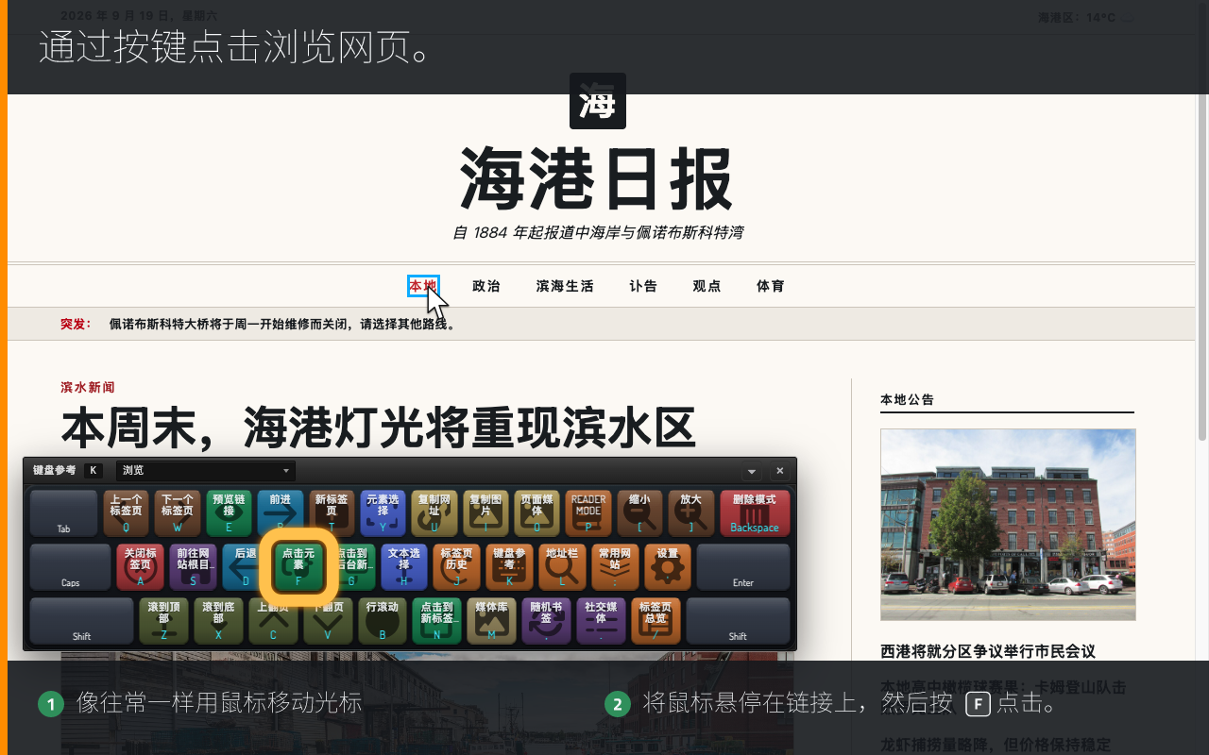Screen dimensions: 1209x755
Task: Click the highlighted 点击元素 (F) key
Action: (x=298, y=567)
